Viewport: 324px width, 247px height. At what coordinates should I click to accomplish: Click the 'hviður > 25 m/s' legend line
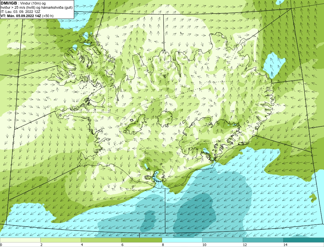coord(37,7)
